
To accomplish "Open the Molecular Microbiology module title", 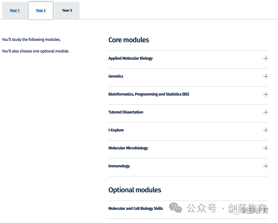I will click(x=128, y=148).
